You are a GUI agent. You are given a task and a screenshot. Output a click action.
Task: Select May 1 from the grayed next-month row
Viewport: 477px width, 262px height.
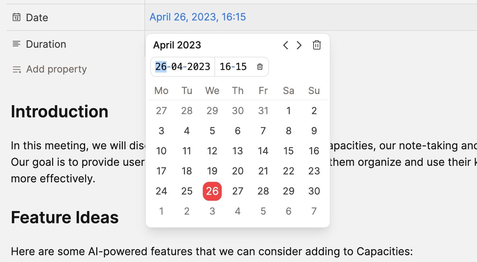(x=161, y=211)
